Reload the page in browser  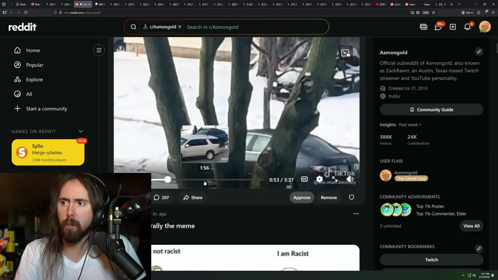(26, 12)
